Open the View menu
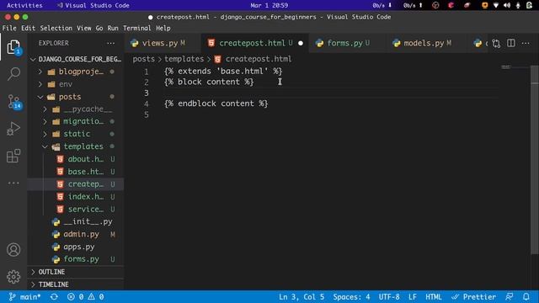The image size is (539, 303). point(84,28)
